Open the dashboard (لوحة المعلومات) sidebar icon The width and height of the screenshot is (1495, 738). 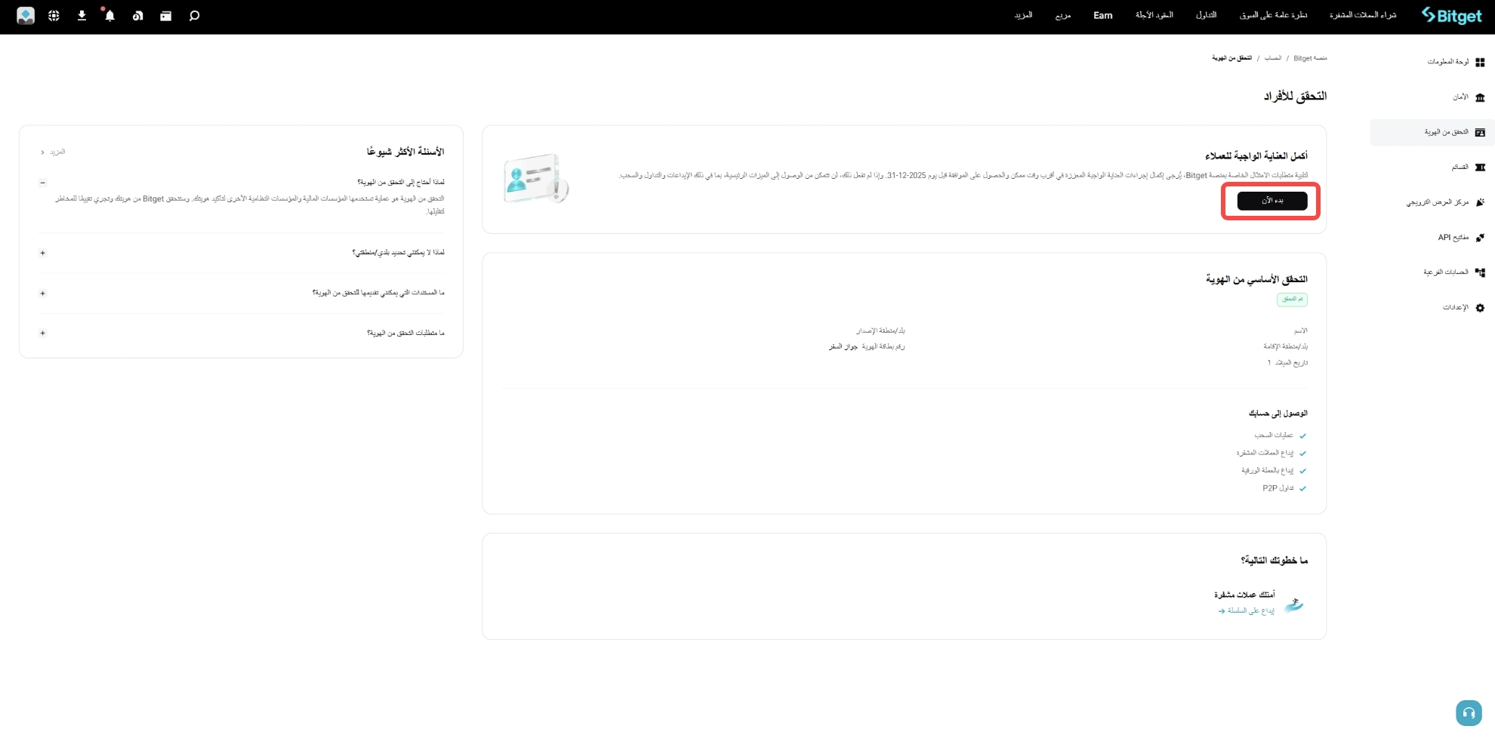pyautogui.click(x=1481, y=62)
